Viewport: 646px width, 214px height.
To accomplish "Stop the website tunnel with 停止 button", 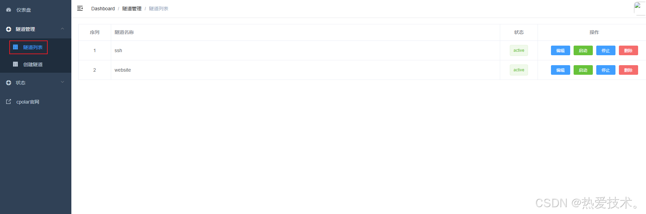I will tap(606, 70).
